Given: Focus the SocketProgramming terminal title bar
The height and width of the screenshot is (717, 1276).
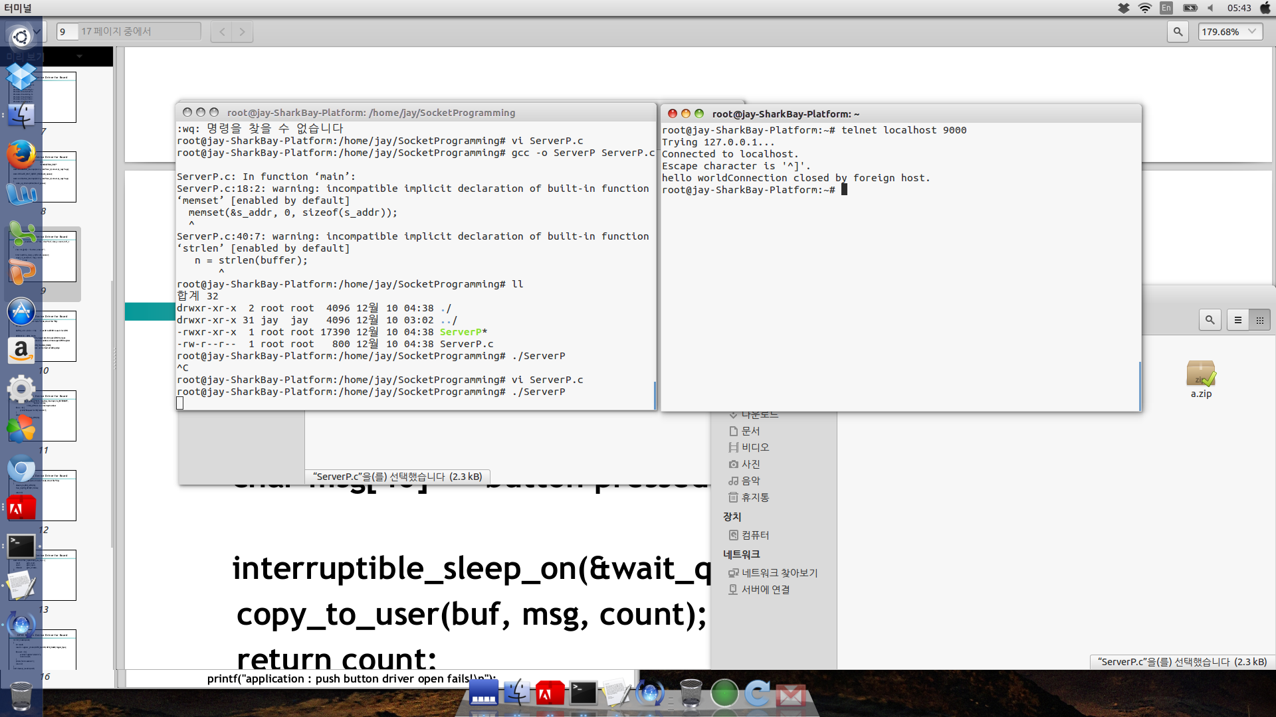Looking at the screenshot, I should coord(417,112).
